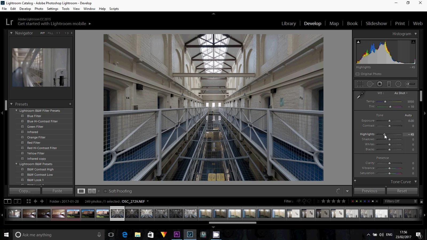Filter by red color label

click(x=353, y=201)
